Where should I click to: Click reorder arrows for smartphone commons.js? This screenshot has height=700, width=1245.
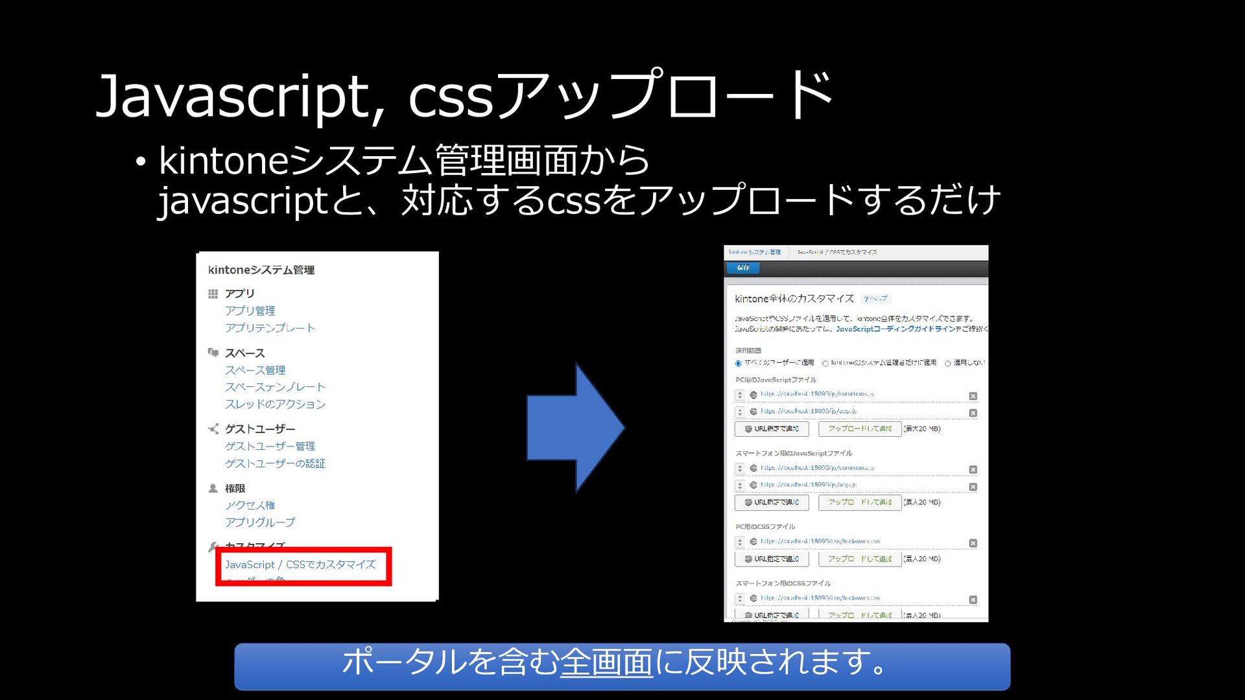[x=740, y=469]
